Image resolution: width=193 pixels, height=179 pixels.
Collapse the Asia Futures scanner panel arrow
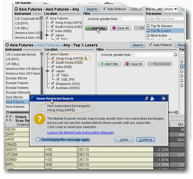tap(7, 45)
